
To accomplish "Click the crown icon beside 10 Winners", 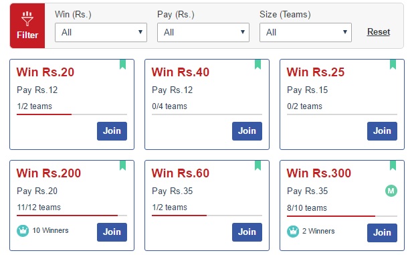I will point(23,230).
